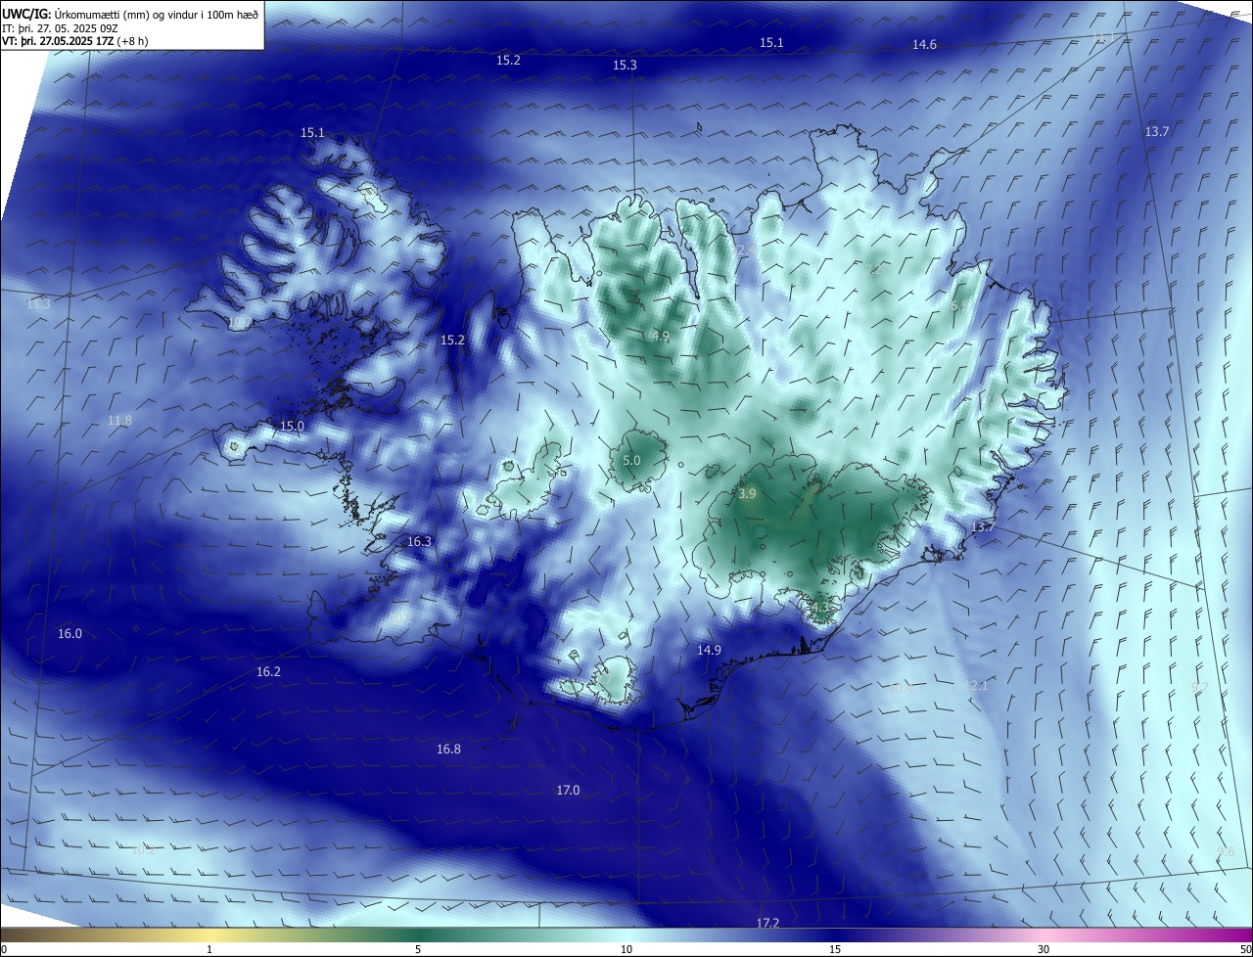1253x957 pixels.
Task: Click the 12.1 value southeast of Iceland
Action: coord(977,686)
